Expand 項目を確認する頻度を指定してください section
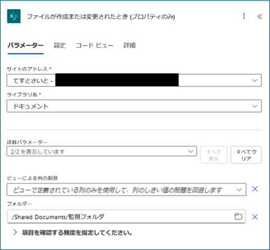 73,232
